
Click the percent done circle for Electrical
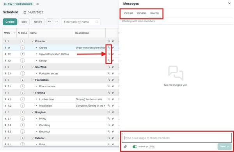pyautogui.click(x=22, y=131)
